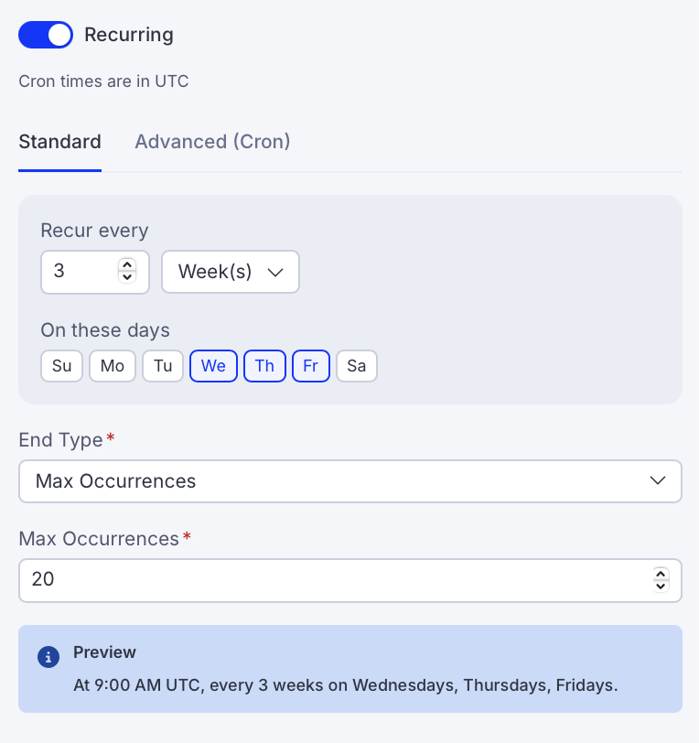
Task: Switch to the Standard tab
Action: click(x=59, y=142)
